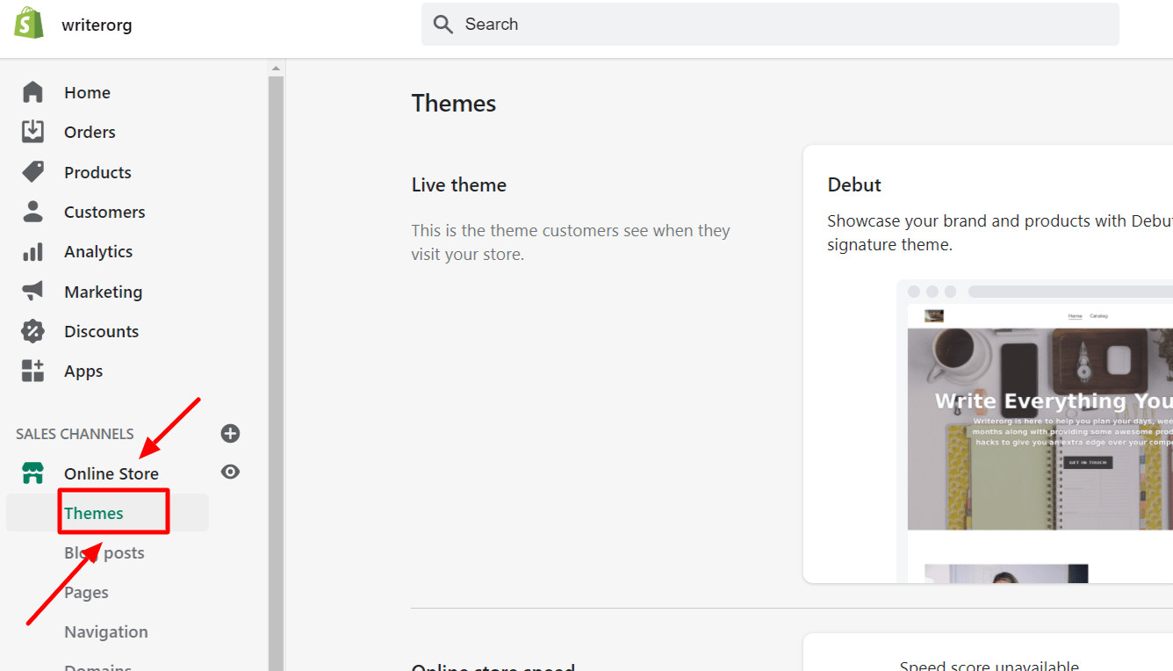Screen dimensions: 1173x671
Task: Click the Marketing megaphone icon
Action: pos(32,291)
